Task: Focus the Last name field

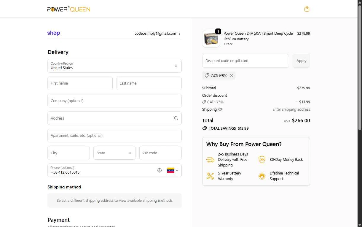Action: 149,83
